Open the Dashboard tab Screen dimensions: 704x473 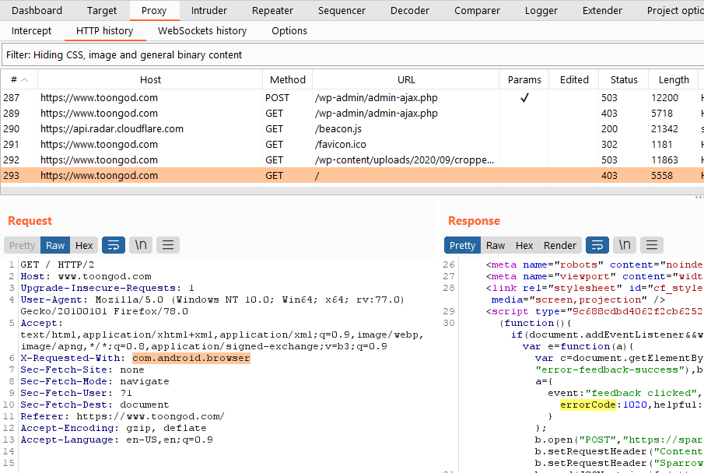click(x=37, y=10)
